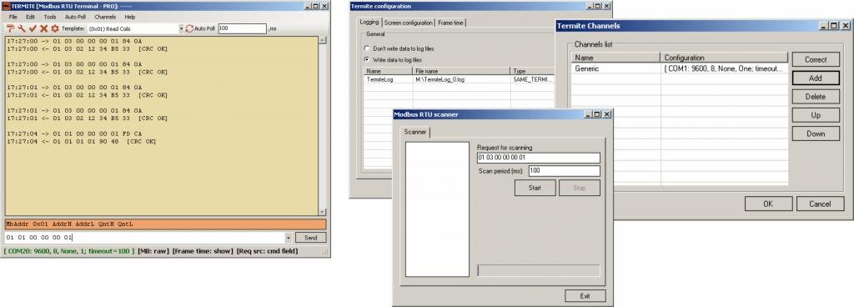Expand the Template dropdown (0x01) Read Coils
Screen dimensions: 854x307
click(x=181, y=28)
